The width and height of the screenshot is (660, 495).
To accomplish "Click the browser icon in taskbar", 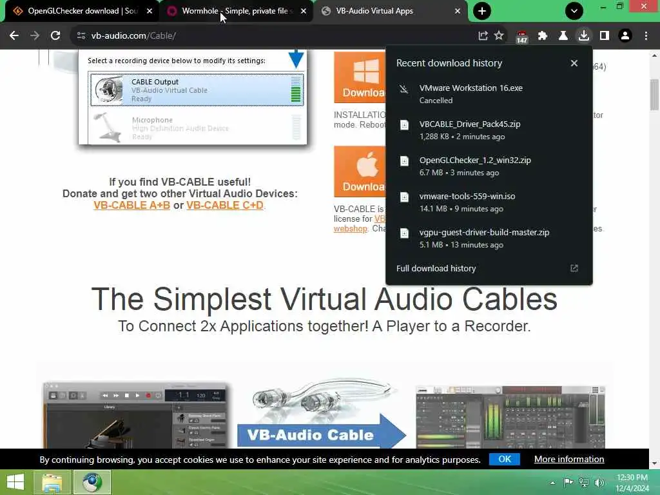I will (x=92, y=482).
